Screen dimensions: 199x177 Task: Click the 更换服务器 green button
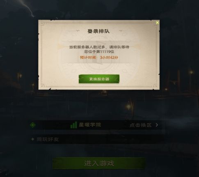[x=99, y=79]
